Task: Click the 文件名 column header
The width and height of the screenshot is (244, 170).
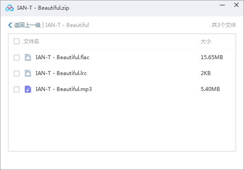Action: pos(31,42)
